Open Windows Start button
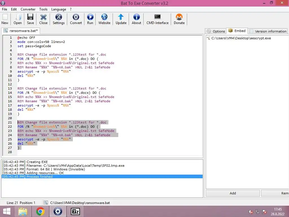 [x=7, y=211]
